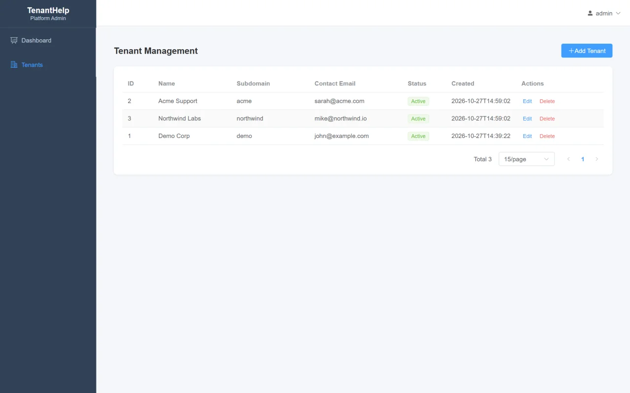This screenshot has width=630, height=393.
Task: Click the admin user avatar icon
Action: click(x=590, y=13)
